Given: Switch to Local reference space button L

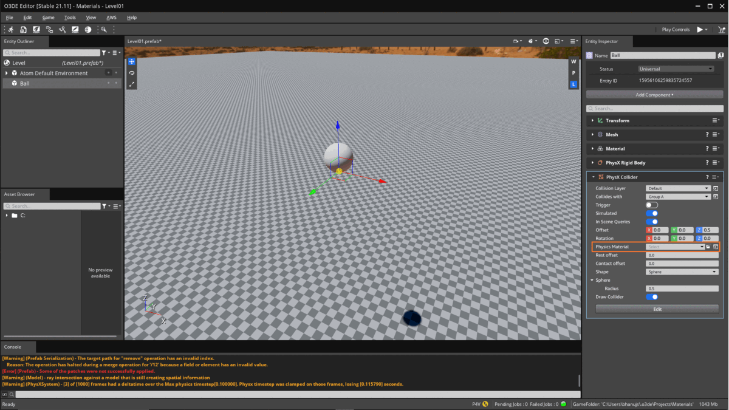Looking at the screenshot, I should coord(573,84).
